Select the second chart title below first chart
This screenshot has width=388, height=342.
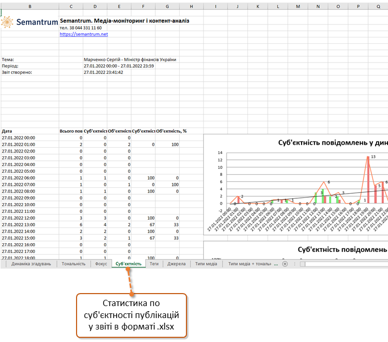tap(343, 249)
